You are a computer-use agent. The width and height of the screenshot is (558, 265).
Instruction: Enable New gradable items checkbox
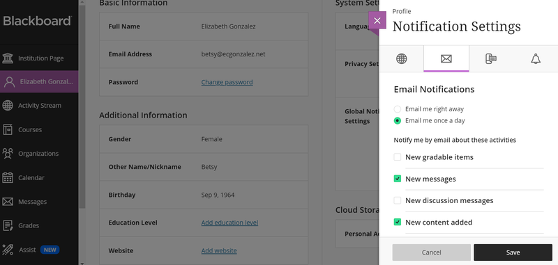(398, 156)
